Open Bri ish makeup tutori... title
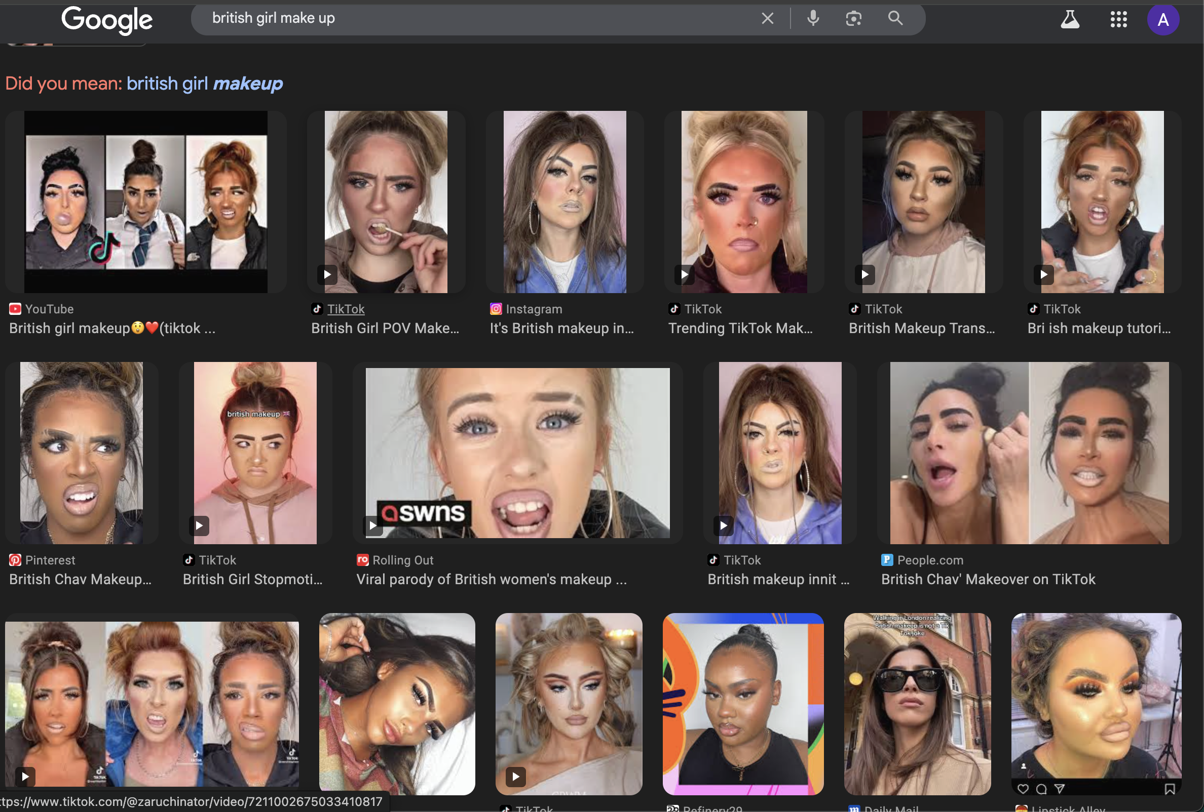The width and height of the screenshot is (1204, 812). click(x=1099, y=328)
